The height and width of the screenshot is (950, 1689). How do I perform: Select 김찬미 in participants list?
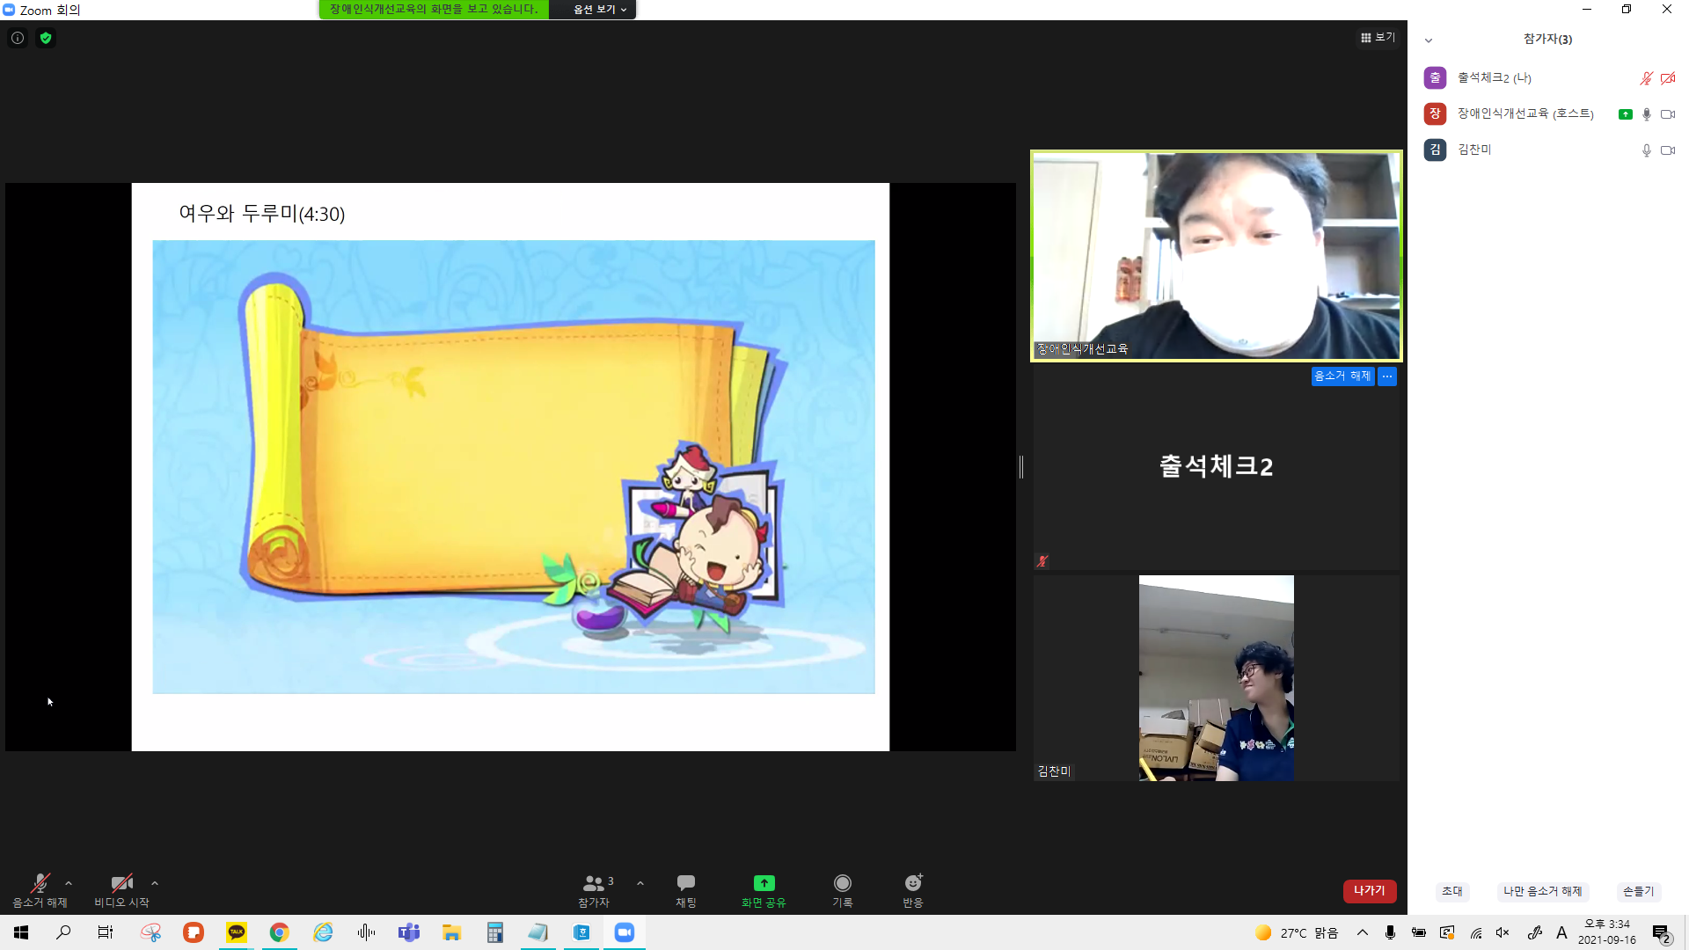[x=1548, y=150]
